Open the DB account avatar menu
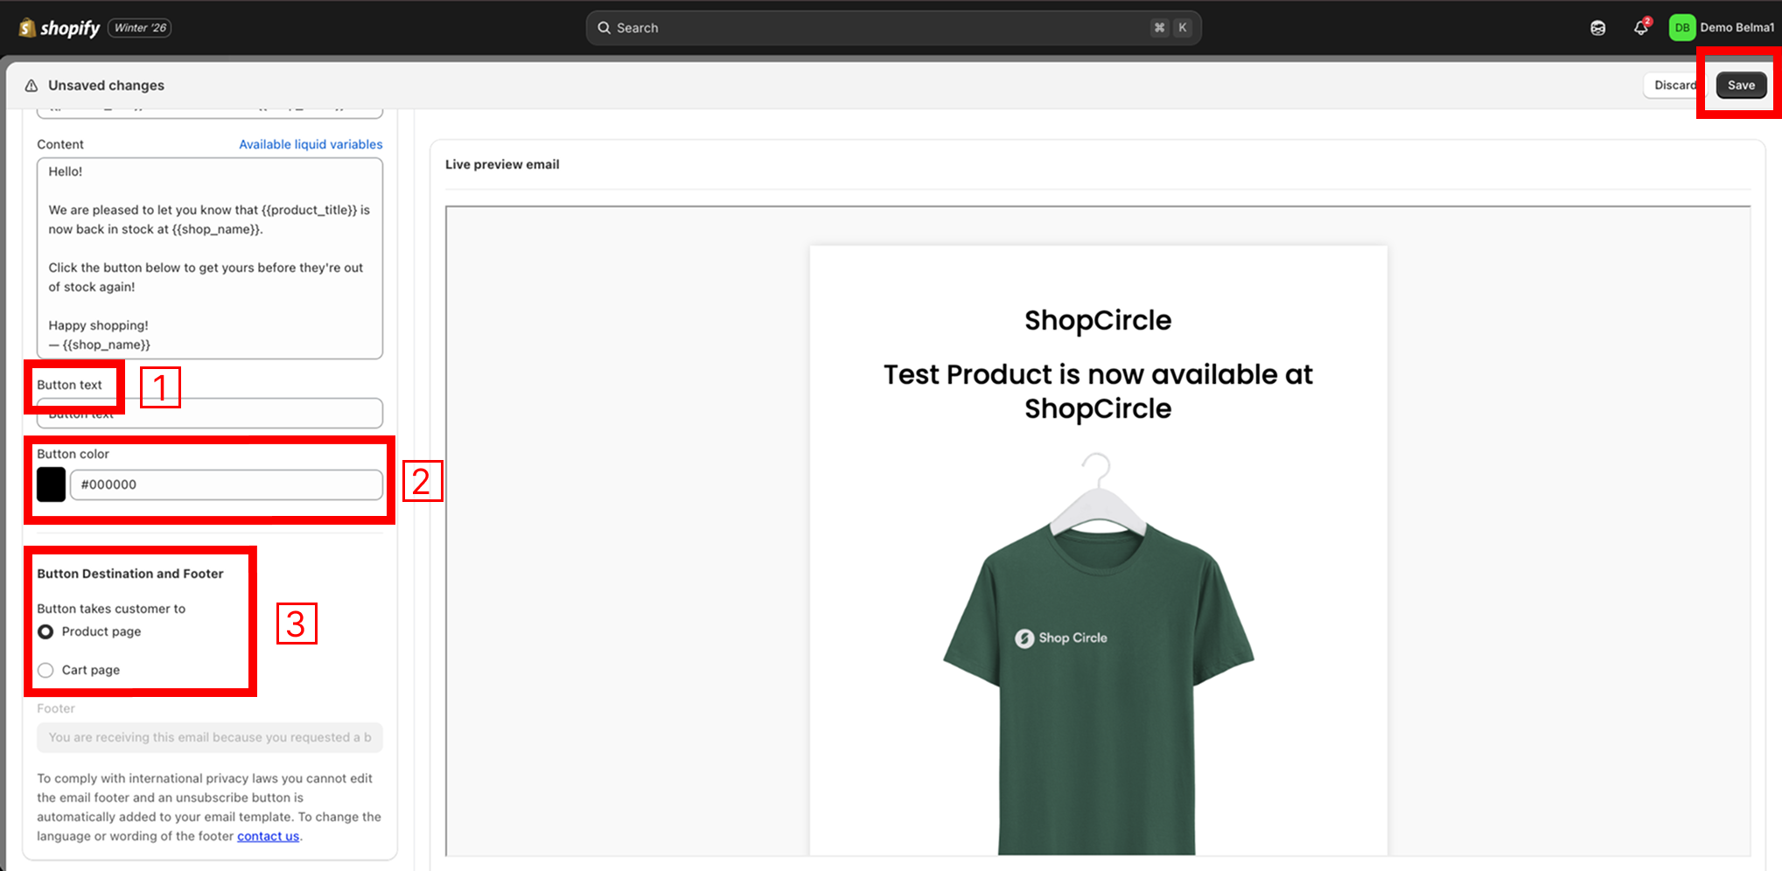 [1681, 28]
